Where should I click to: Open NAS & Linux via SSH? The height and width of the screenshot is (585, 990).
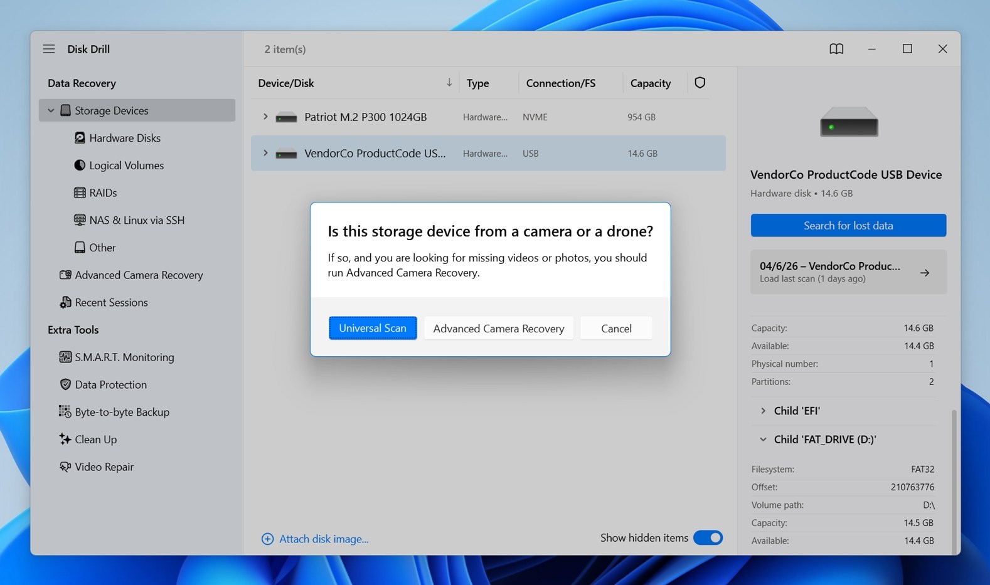137,220
